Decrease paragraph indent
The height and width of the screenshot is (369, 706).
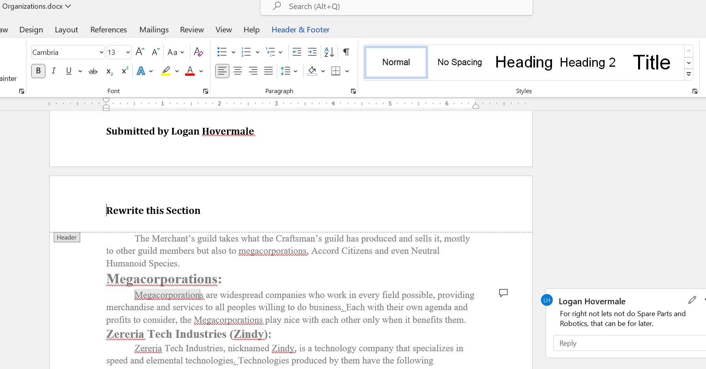[x=297, y=52]
